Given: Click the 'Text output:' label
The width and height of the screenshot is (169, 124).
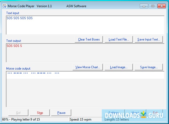Looking at the screenshot, I should coord(14,41).
